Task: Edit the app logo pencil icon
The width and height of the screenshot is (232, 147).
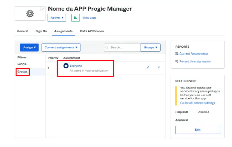Action: pyautogui.click(x=43, y=9)
